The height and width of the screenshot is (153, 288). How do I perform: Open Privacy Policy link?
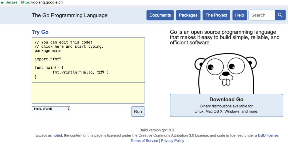tap(173, 141)
